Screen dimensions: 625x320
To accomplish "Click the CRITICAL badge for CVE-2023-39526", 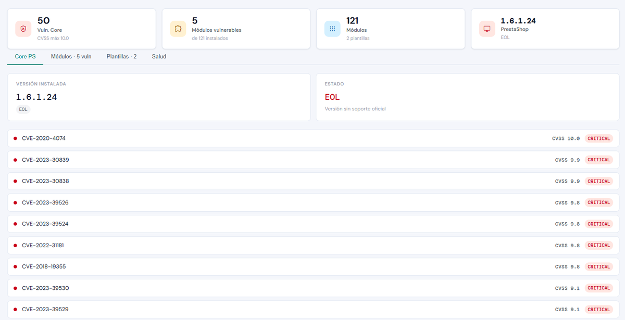I will (x=598, y=202).
